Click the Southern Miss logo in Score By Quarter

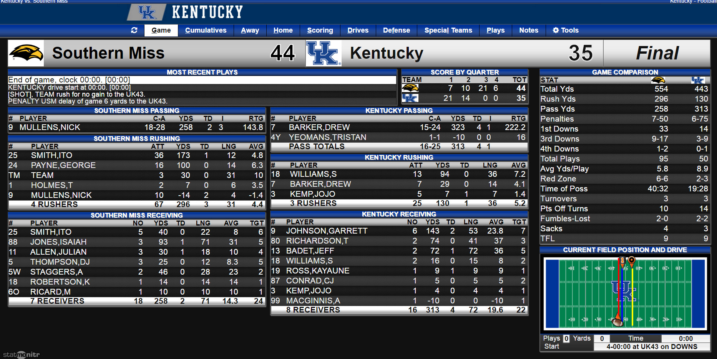(410, 88)
